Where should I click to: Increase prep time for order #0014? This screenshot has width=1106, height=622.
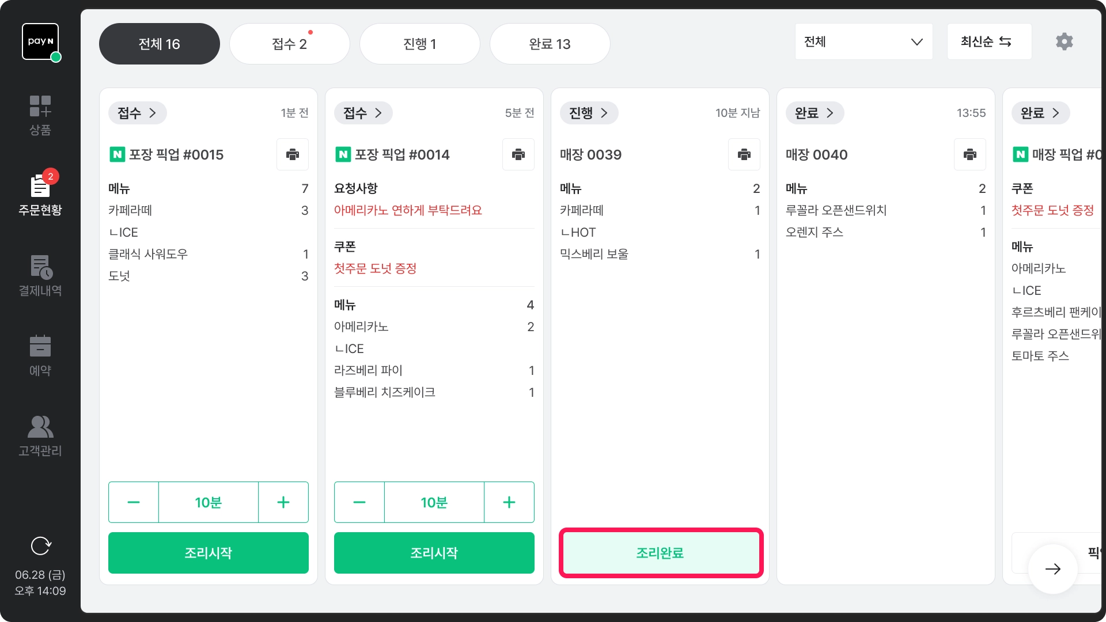(x=509, y=502)
